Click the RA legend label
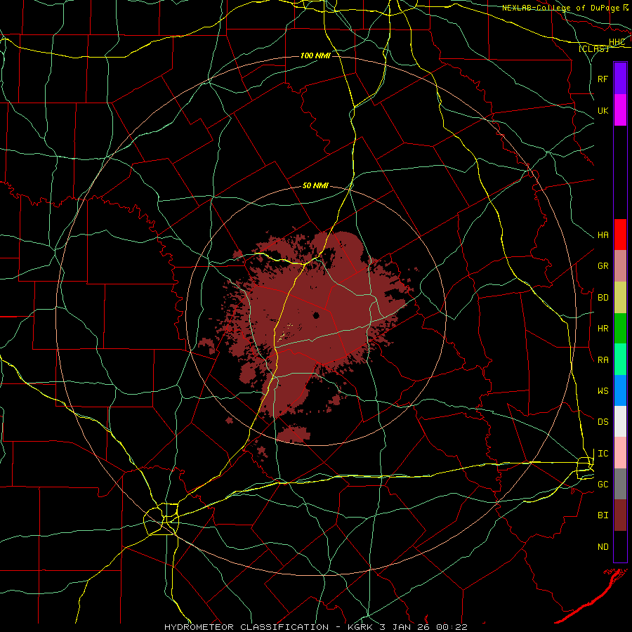Viewport: 632px width, 632px height. [x=603, y=360]
